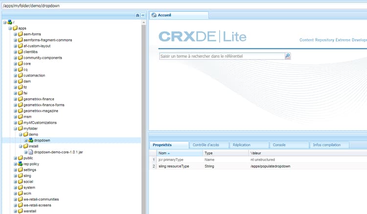This screenshot has width=367, height=214.
Task: Click the system folder icon
Action: 21,187
